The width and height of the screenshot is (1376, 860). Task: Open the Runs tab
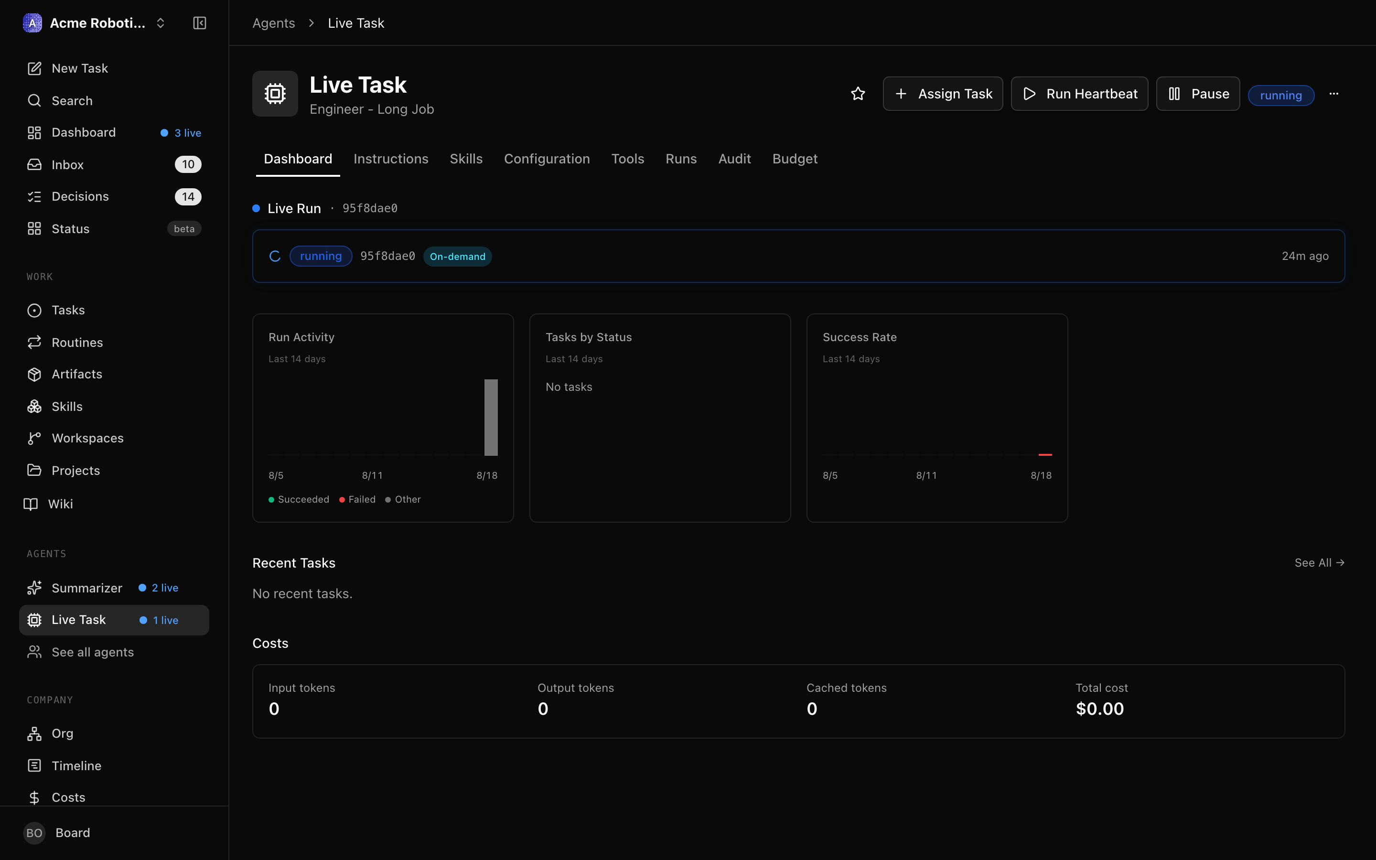coord(681,159)
